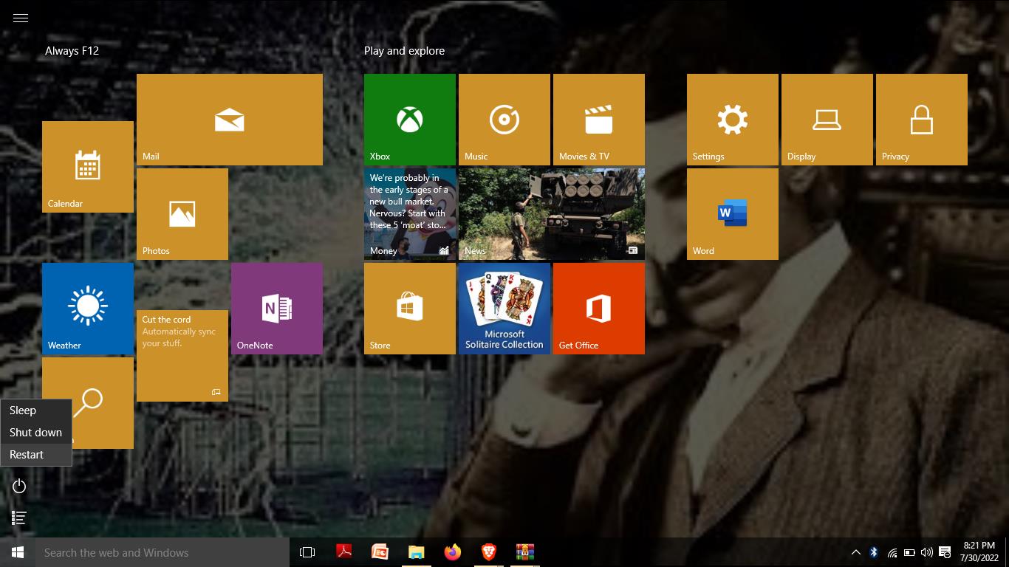Open the hamburger menu at top left
1009x567 pixels.
coord(21,18)
